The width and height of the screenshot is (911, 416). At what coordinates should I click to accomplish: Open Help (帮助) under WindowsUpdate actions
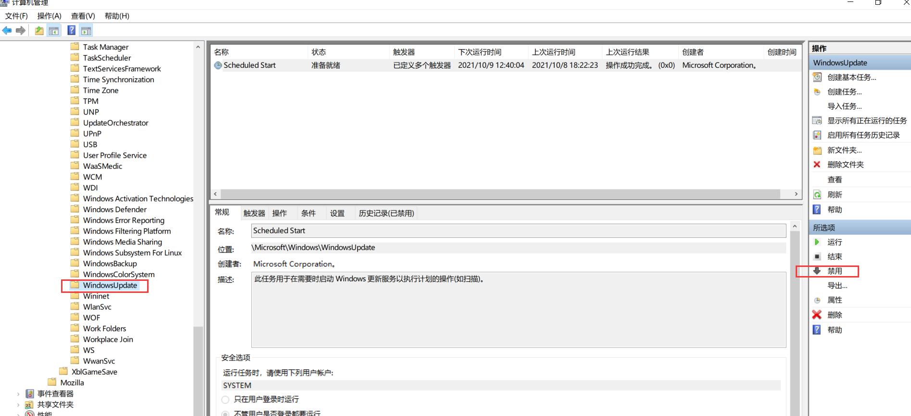(x=835, y=210)
